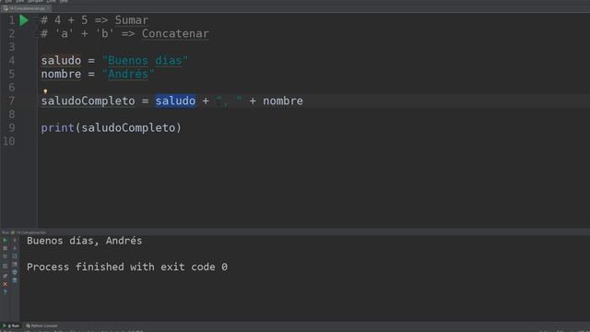Click the up arrow icon in Run console toolbar
The height and width of the screenshot is (332, 590).
click(15, 240)
